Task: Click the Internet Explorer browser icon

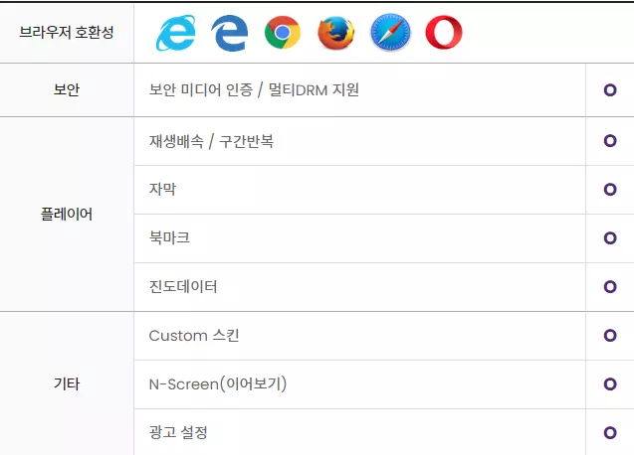Action: tap(176, 33)
